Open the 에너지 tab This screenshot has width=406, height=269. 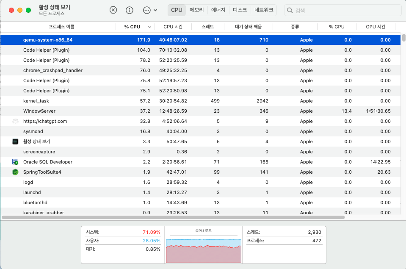tap(218, 10)
